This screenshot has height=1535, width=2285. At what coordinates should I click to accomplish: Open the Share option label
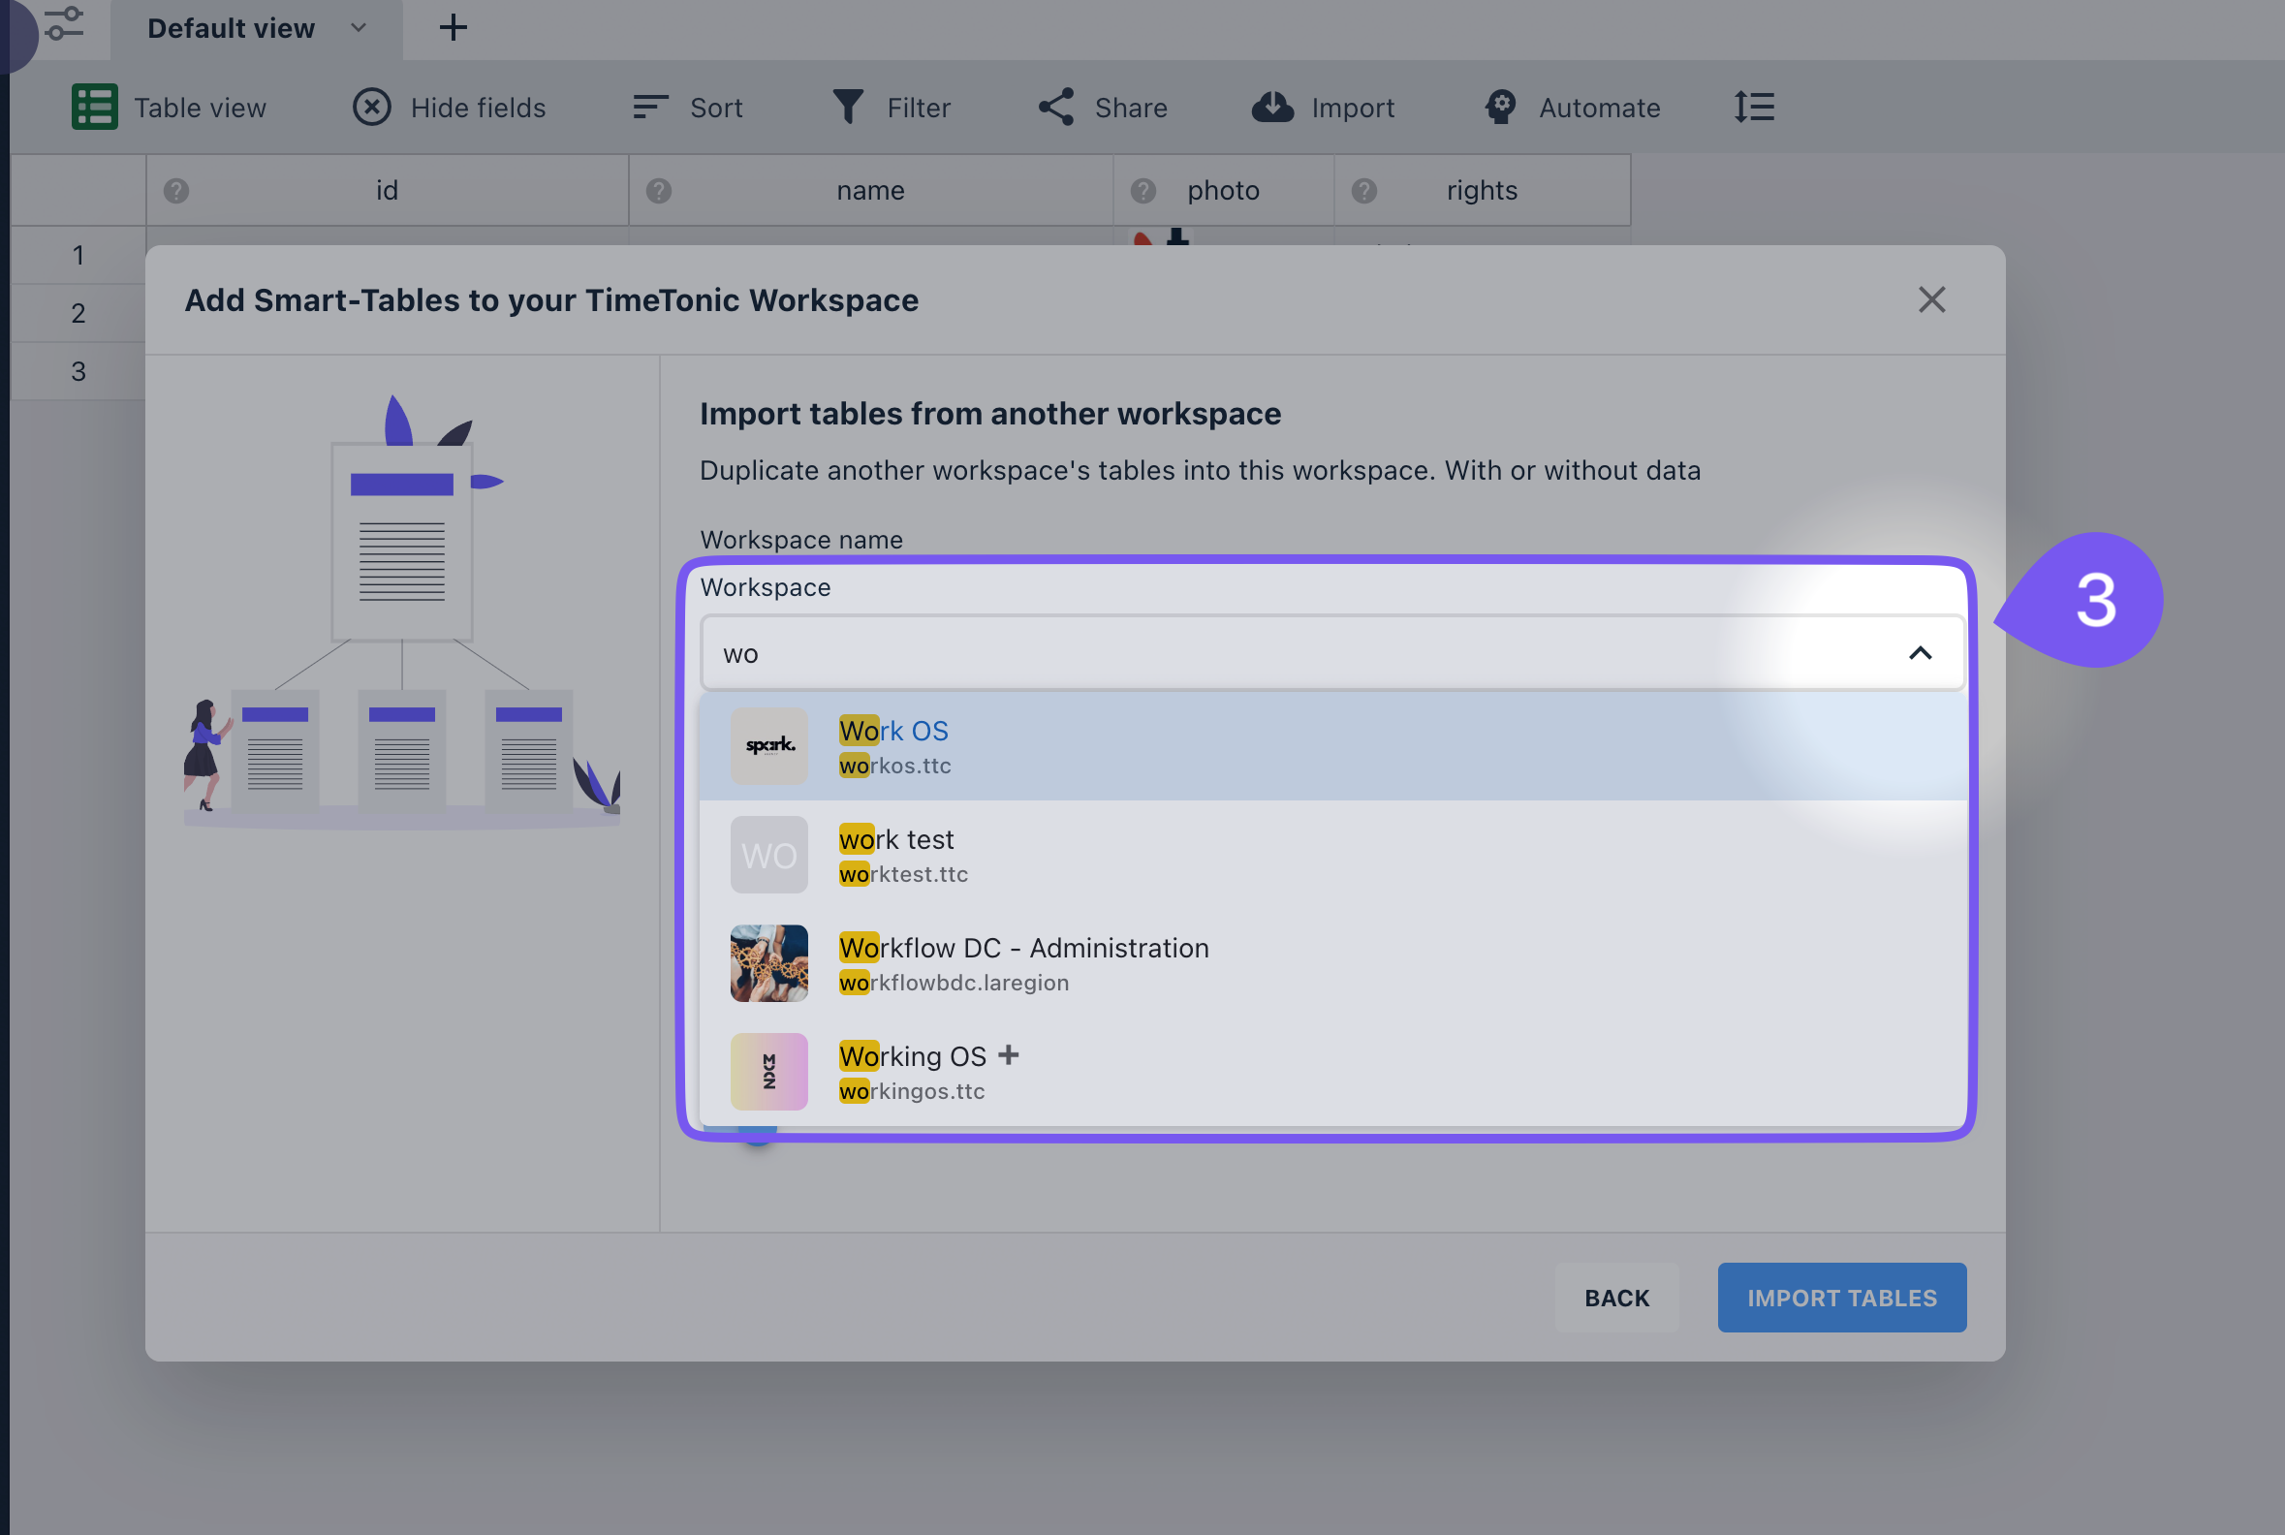(1131, 108)
